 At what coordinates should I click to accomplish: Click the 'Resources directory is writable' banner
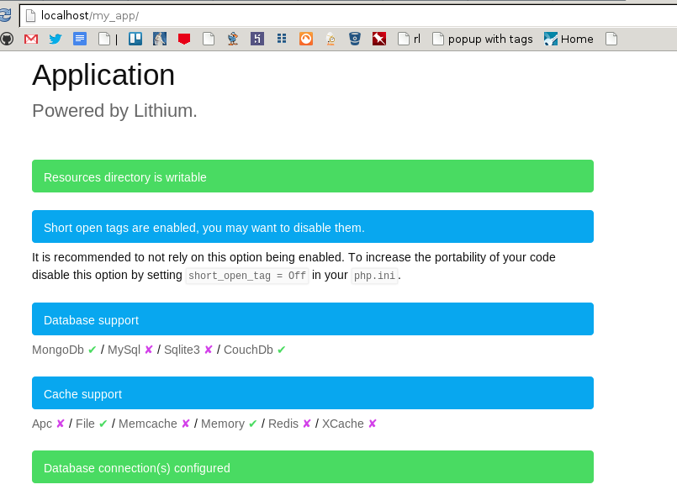coord(312,176)
